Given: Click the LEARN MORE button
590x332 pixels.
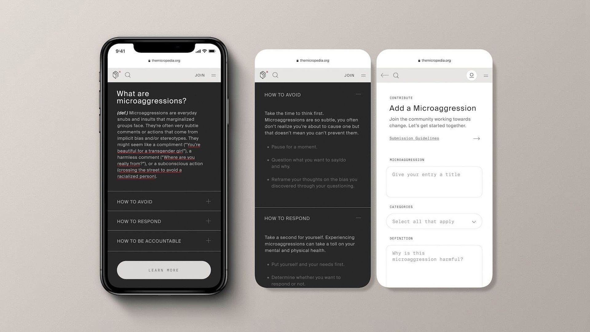Looking at the screenshot, I should pyautogui.click(x=164, y=270).
